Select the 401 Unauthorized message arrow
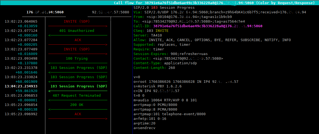 tap(76, 31)
